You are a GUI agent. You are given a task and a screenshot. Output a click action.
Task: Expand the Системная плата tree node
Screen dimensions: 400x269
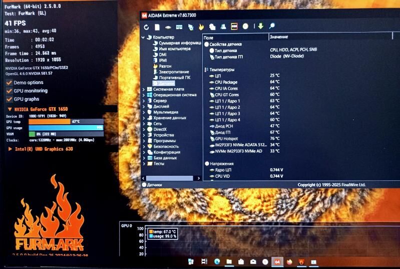[x=144, y=89]
